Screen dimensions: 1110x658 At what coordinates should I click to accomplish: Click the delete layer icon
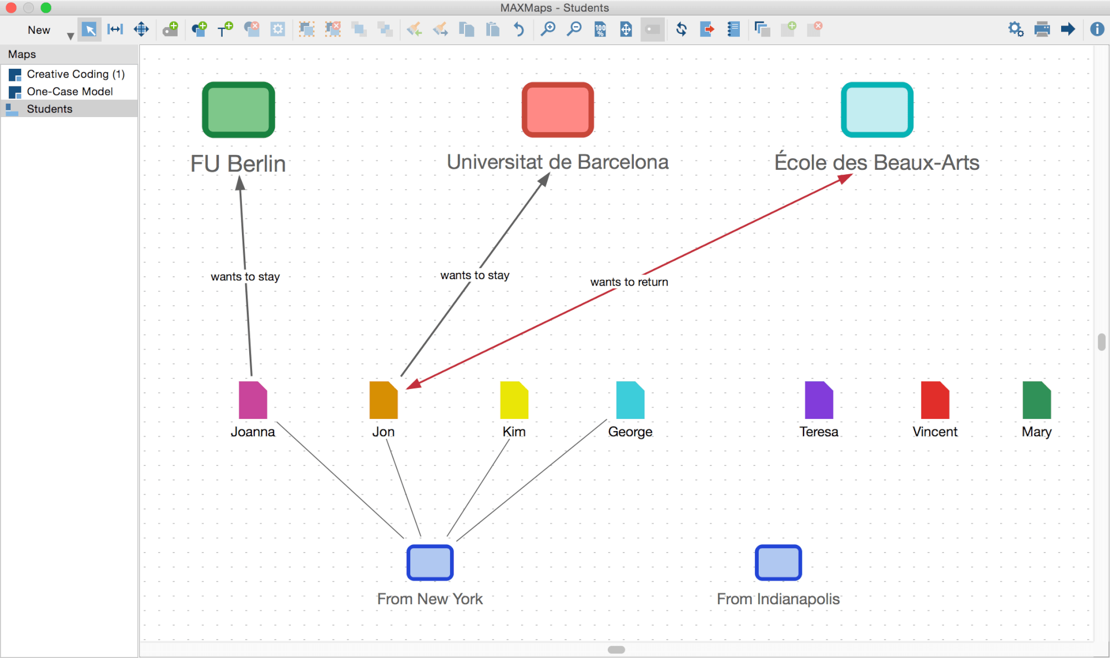(x=815, y=29)
